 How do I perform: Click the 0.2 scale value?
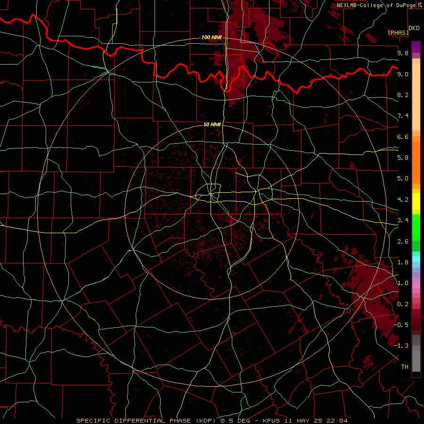pos(403,304)
